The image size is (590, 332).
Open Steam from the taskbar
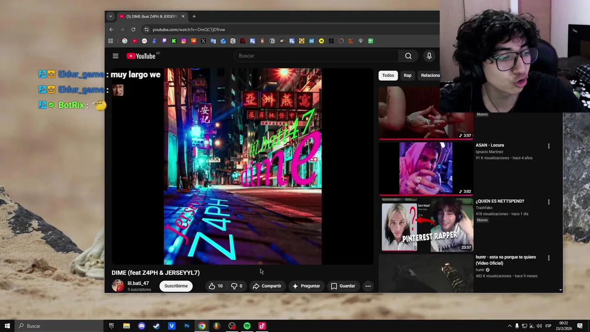click(x=156, y=326)
